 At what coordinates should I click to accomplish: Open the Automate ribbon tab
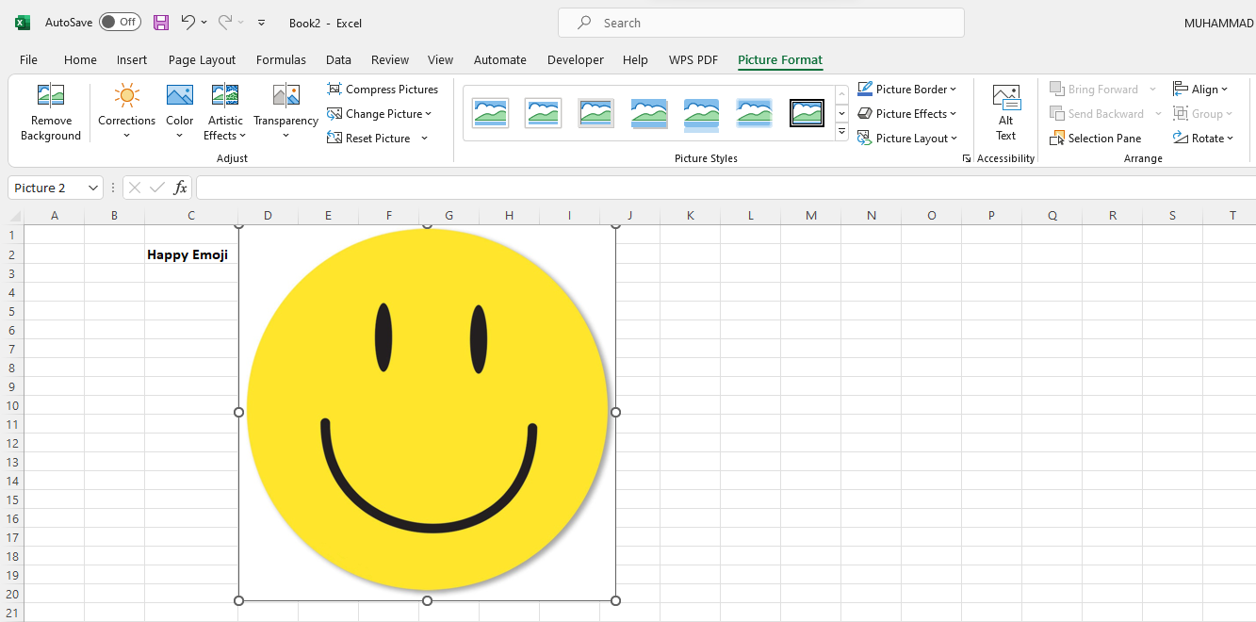[x=500, y=59]
